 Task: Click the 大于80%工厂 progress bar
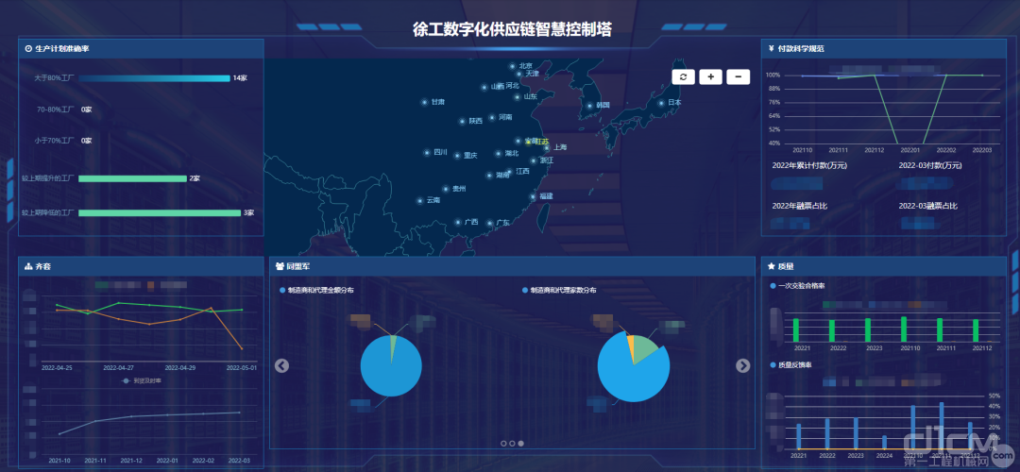(x=154, y=78)
